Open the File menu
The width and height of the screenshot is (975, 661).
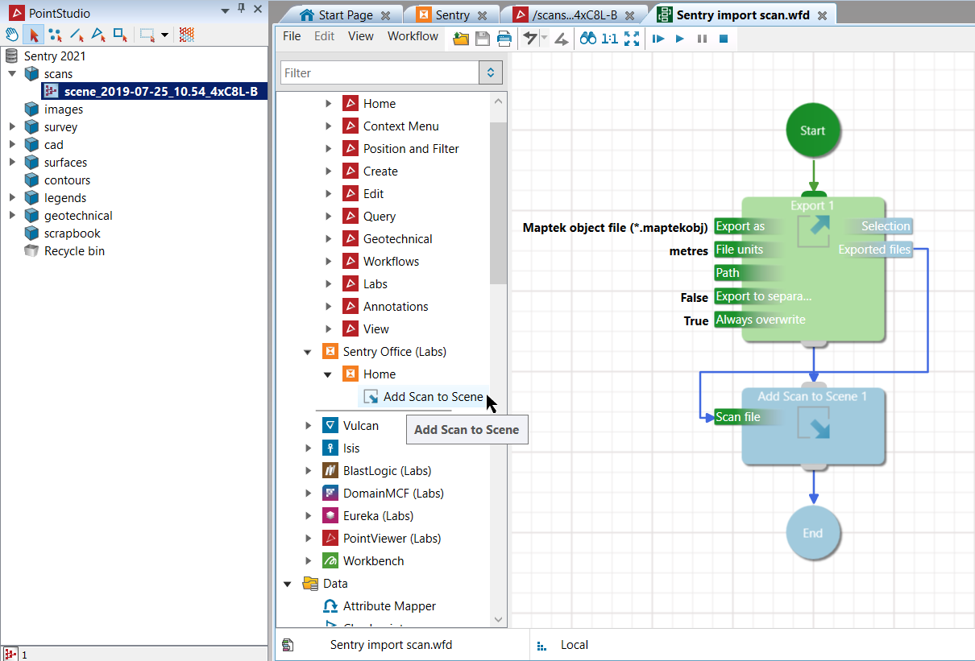point(292,36)
